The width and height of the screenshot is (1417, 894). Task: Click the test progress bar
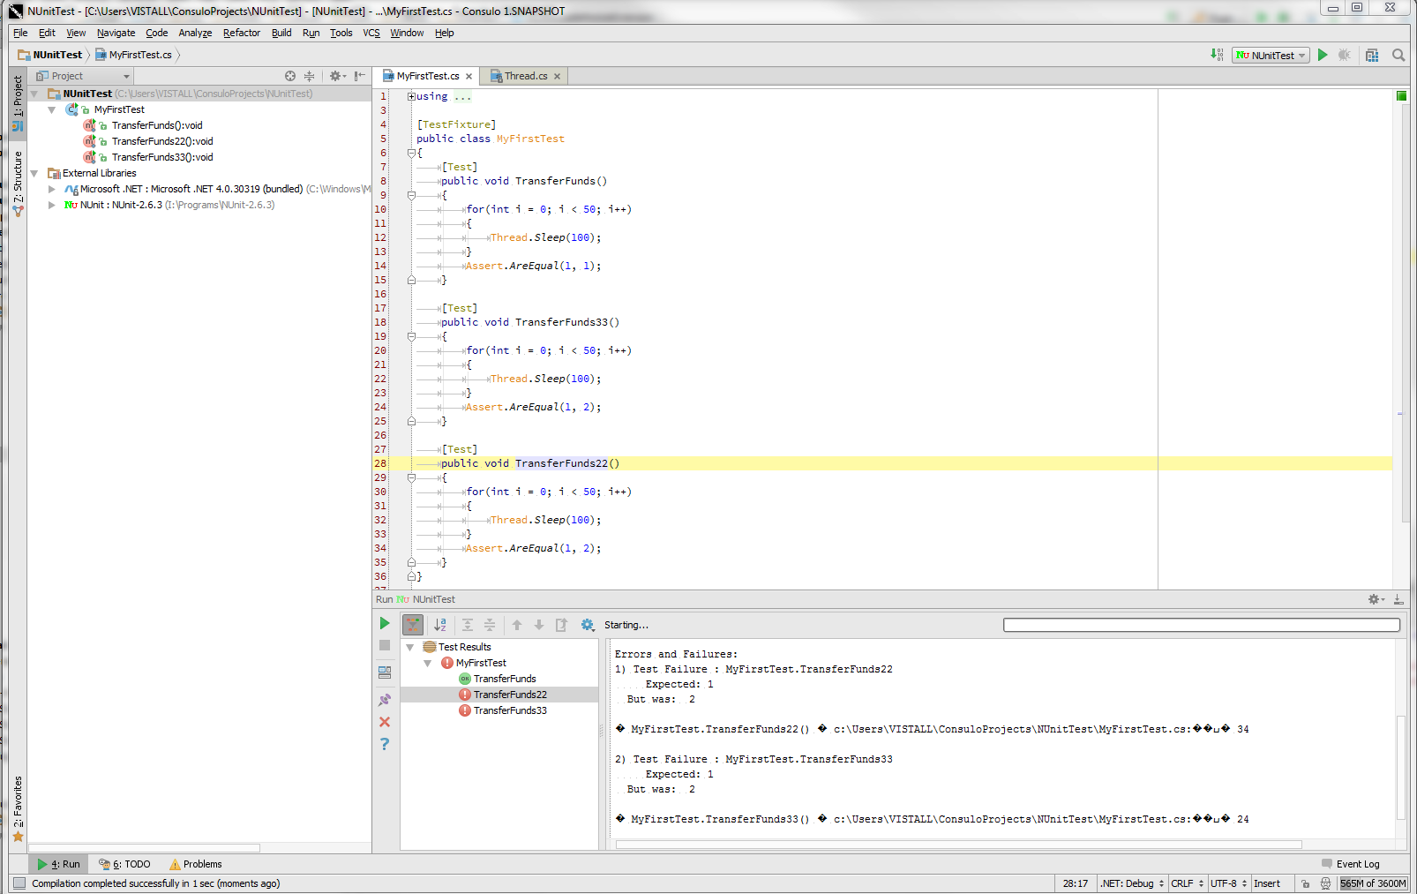[1202, 625]
